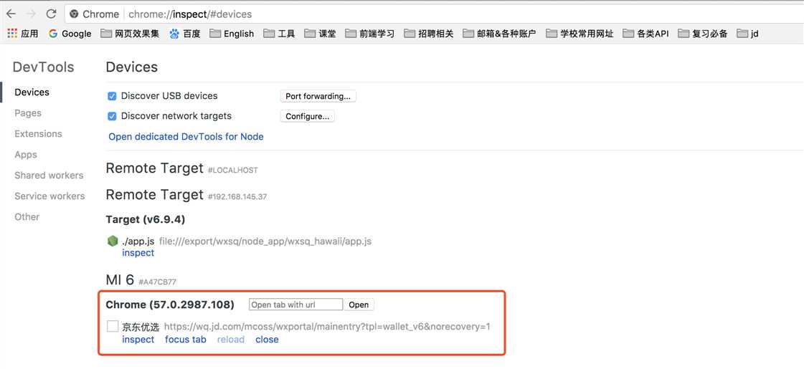Select Devices in the DevTools sidebar
The image size is (804, 369).
(32, 92)
